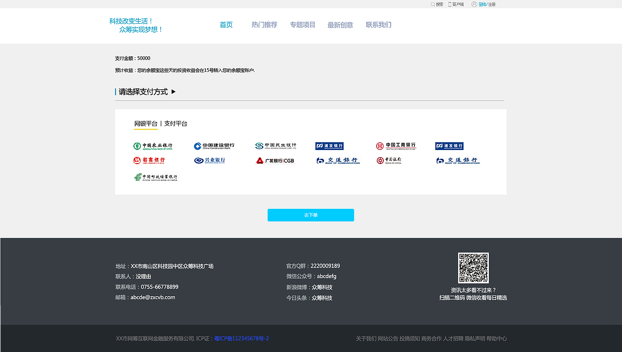
Task: Click the user avatar icon
Action: click(474, 4)
